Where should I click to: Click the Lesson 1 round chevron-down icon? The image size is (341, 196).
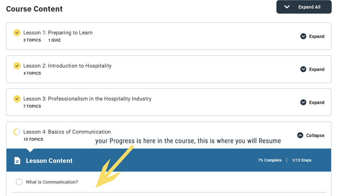click(303, 36)
